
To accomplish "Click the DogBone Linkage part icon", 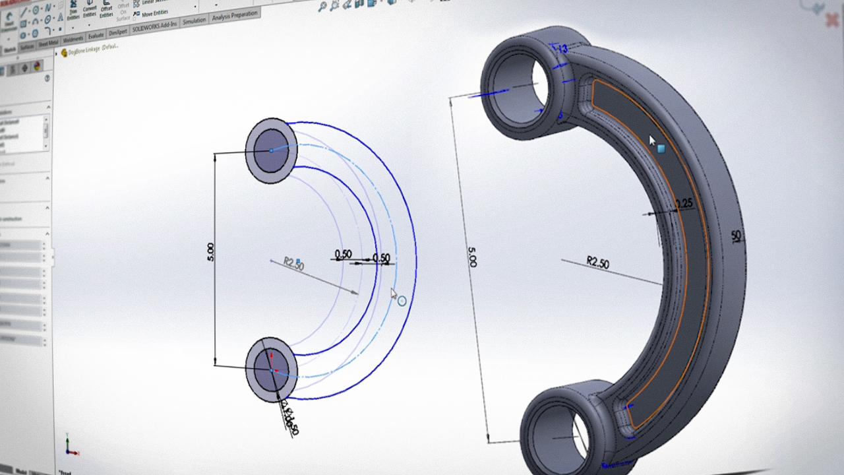I will click(x=64, y=53).
